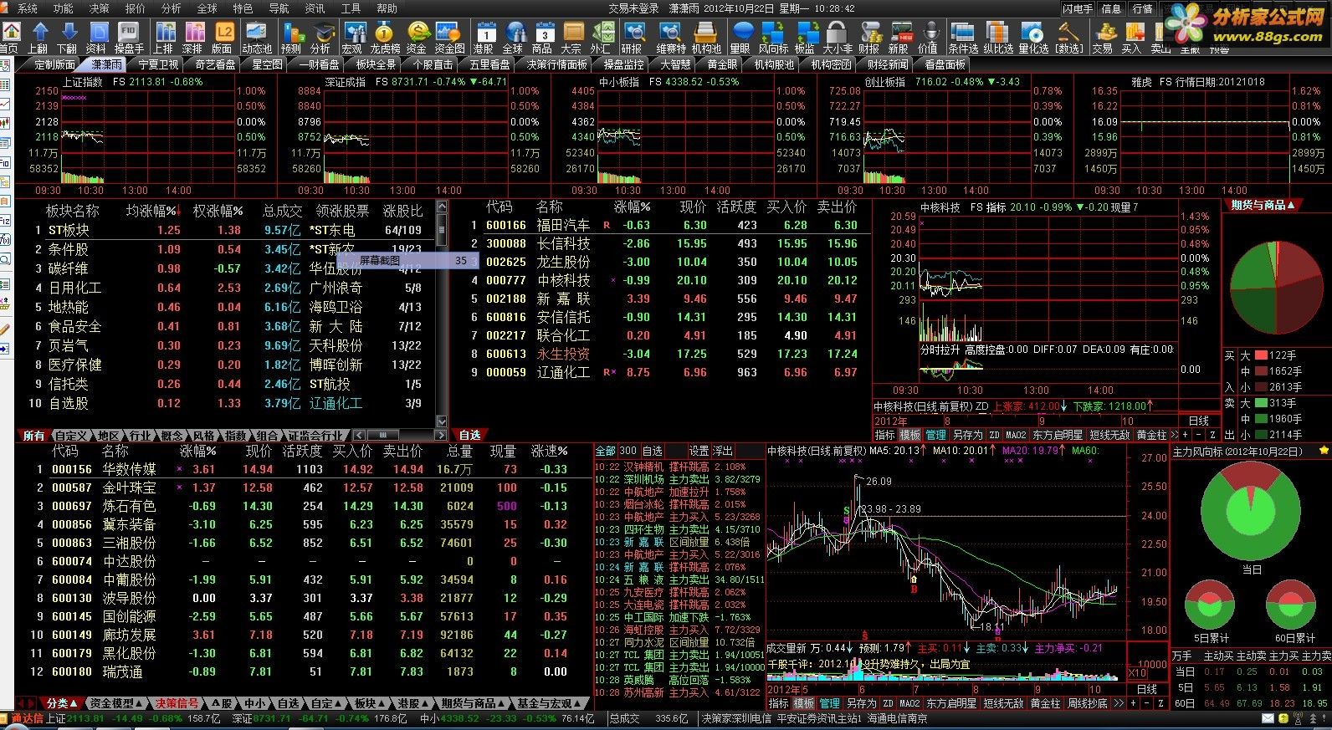Click the 信息 button at top right
Viewport: 1332px width, 730px height.
(x=1111, y=8)
